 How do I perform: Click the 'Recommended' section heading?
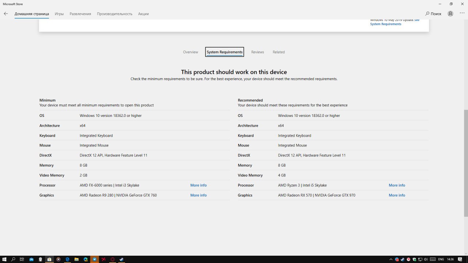[250, 100]
